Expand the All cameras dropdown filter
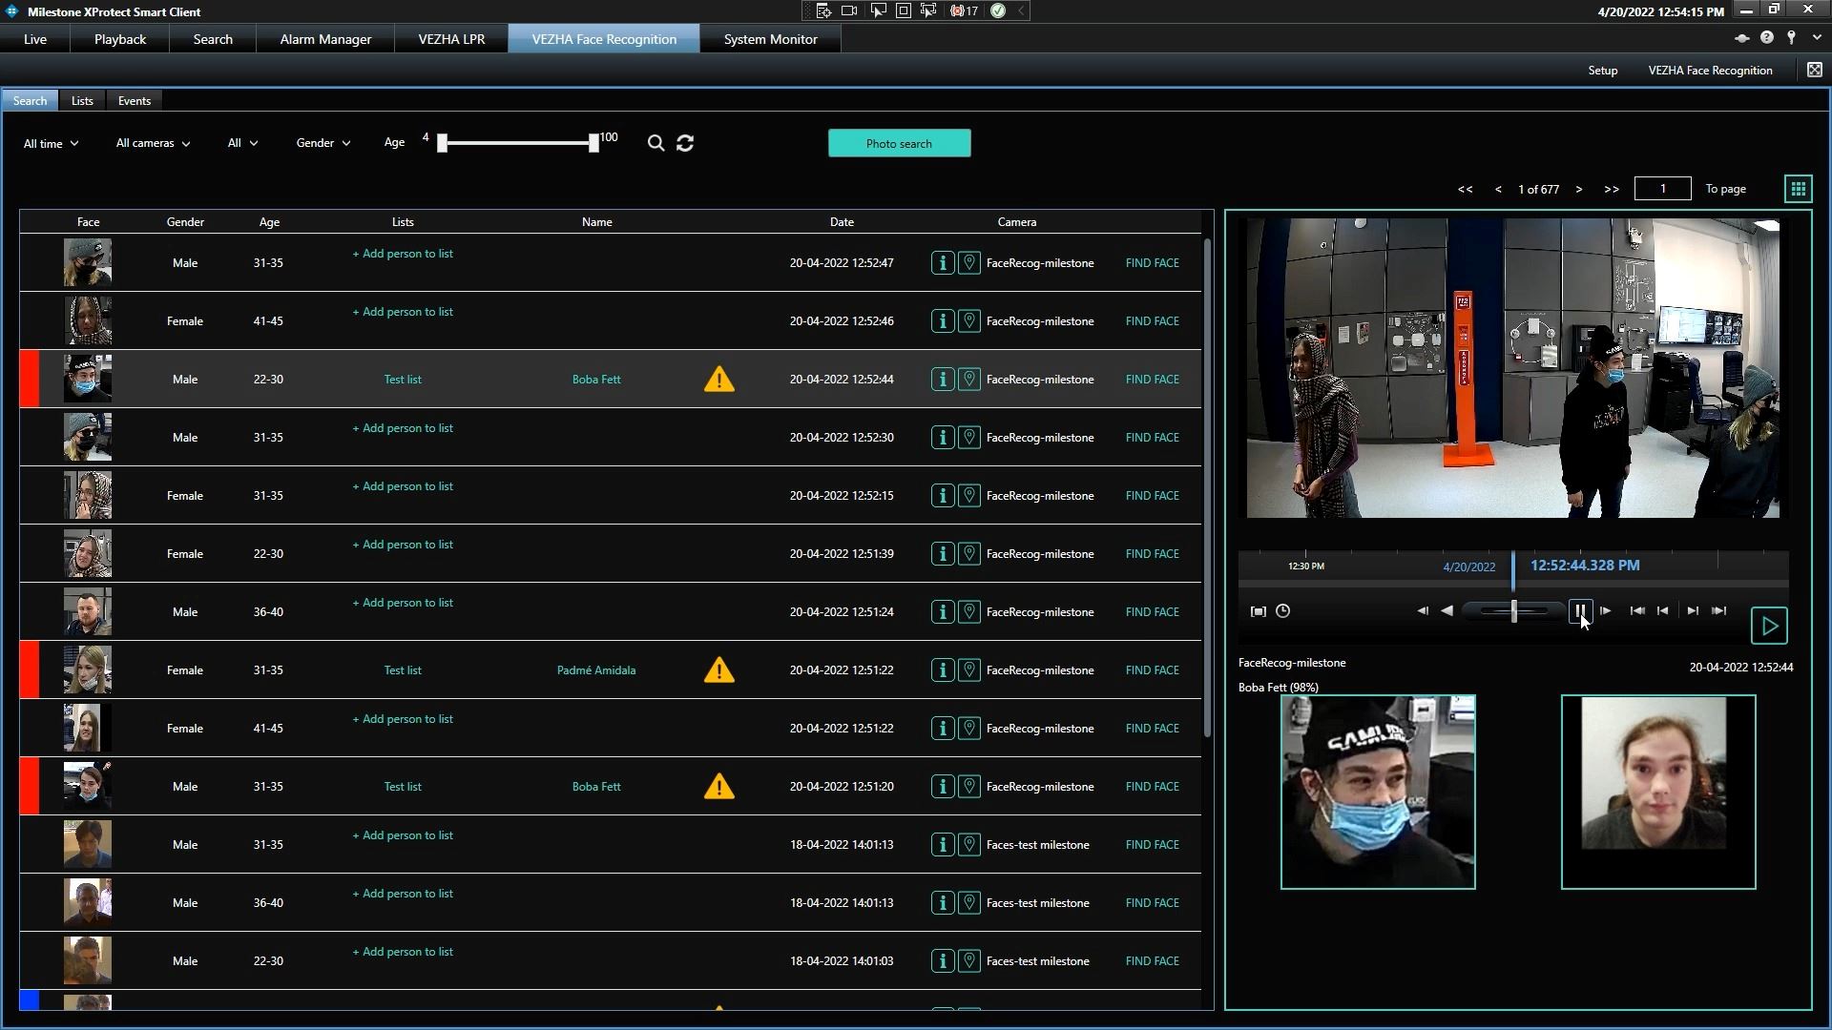 151,142
